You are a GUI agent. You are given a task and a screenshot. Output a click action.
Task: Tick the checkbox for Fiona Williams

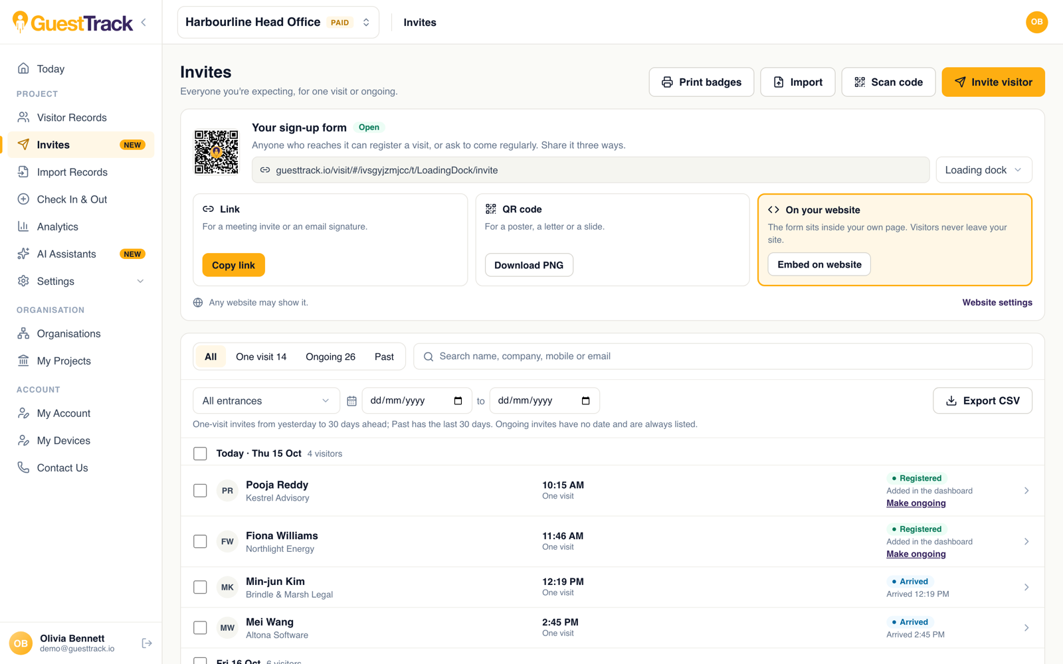click(200, 542)
